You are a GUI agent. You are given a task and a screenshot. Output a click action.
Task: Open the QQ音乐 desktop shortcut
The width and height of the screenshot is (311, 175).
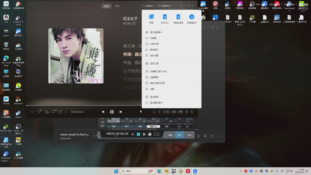pos(18,87)
